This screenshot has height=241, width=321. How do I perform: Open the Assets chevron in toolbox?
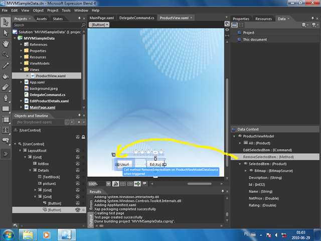pos(6,154)
